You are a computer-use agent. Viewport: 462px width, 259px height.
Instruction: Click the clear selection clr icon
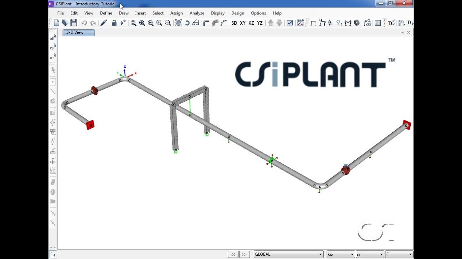tap(53, 56)
